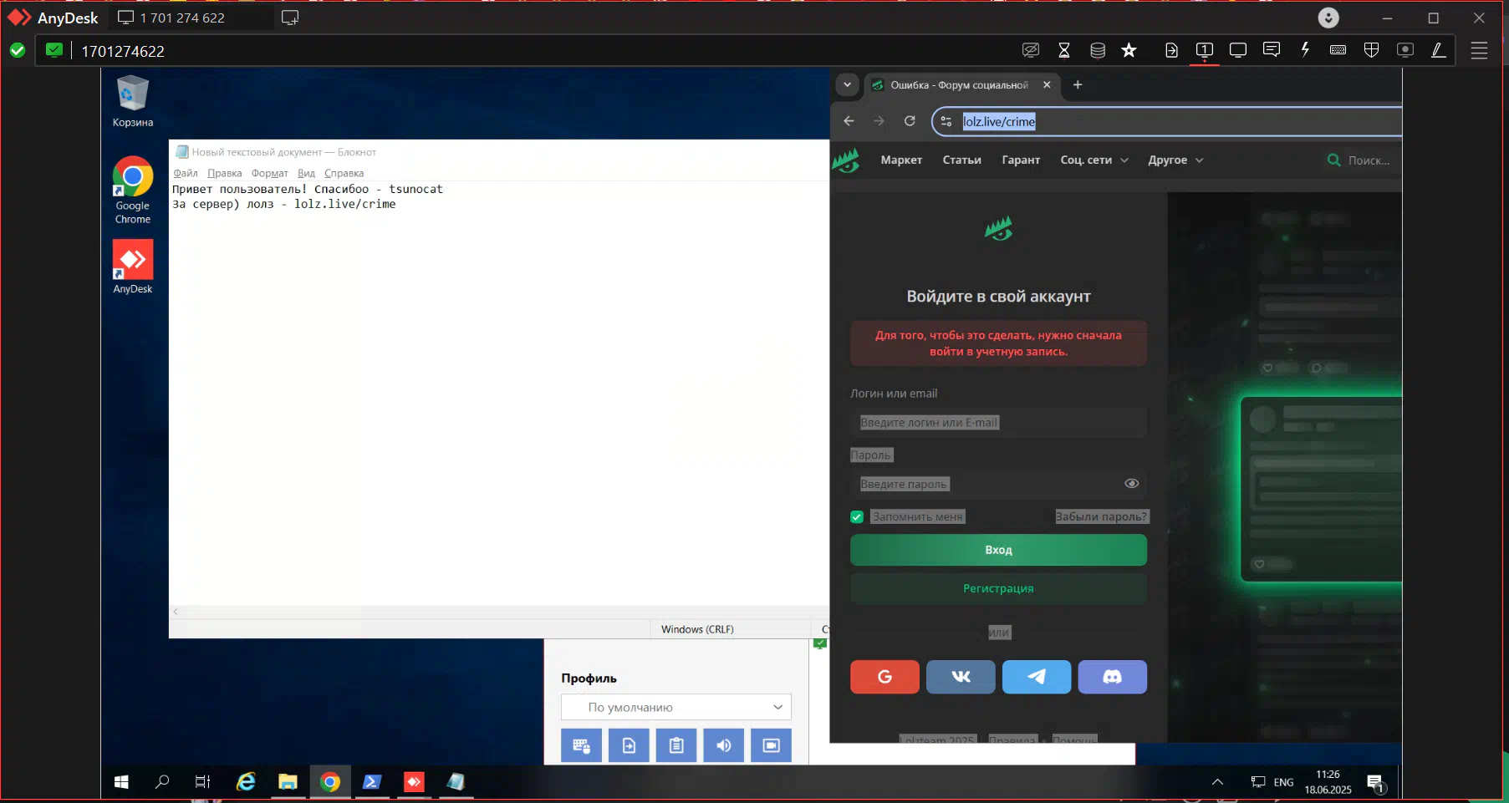Viewport: 1509px width, 803px height.
Task: Open the AnyDesk chat icon in toolbar
Action: tap(1271, 50)
